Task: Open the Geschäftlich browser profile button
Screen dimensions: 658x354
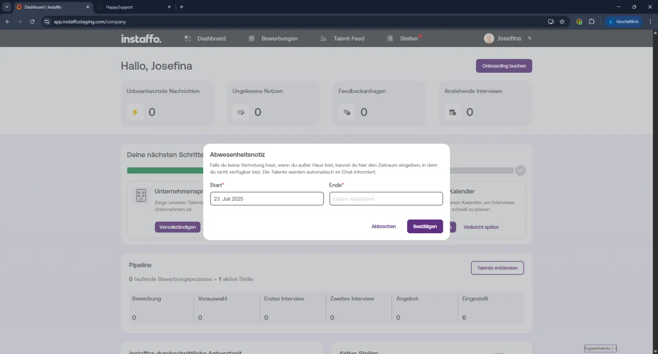Action: click(624, 21)
